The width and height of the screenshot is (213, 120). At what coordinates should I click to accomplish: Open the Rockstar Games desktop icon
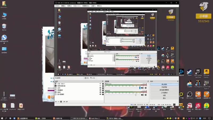[x=207, y=74]
